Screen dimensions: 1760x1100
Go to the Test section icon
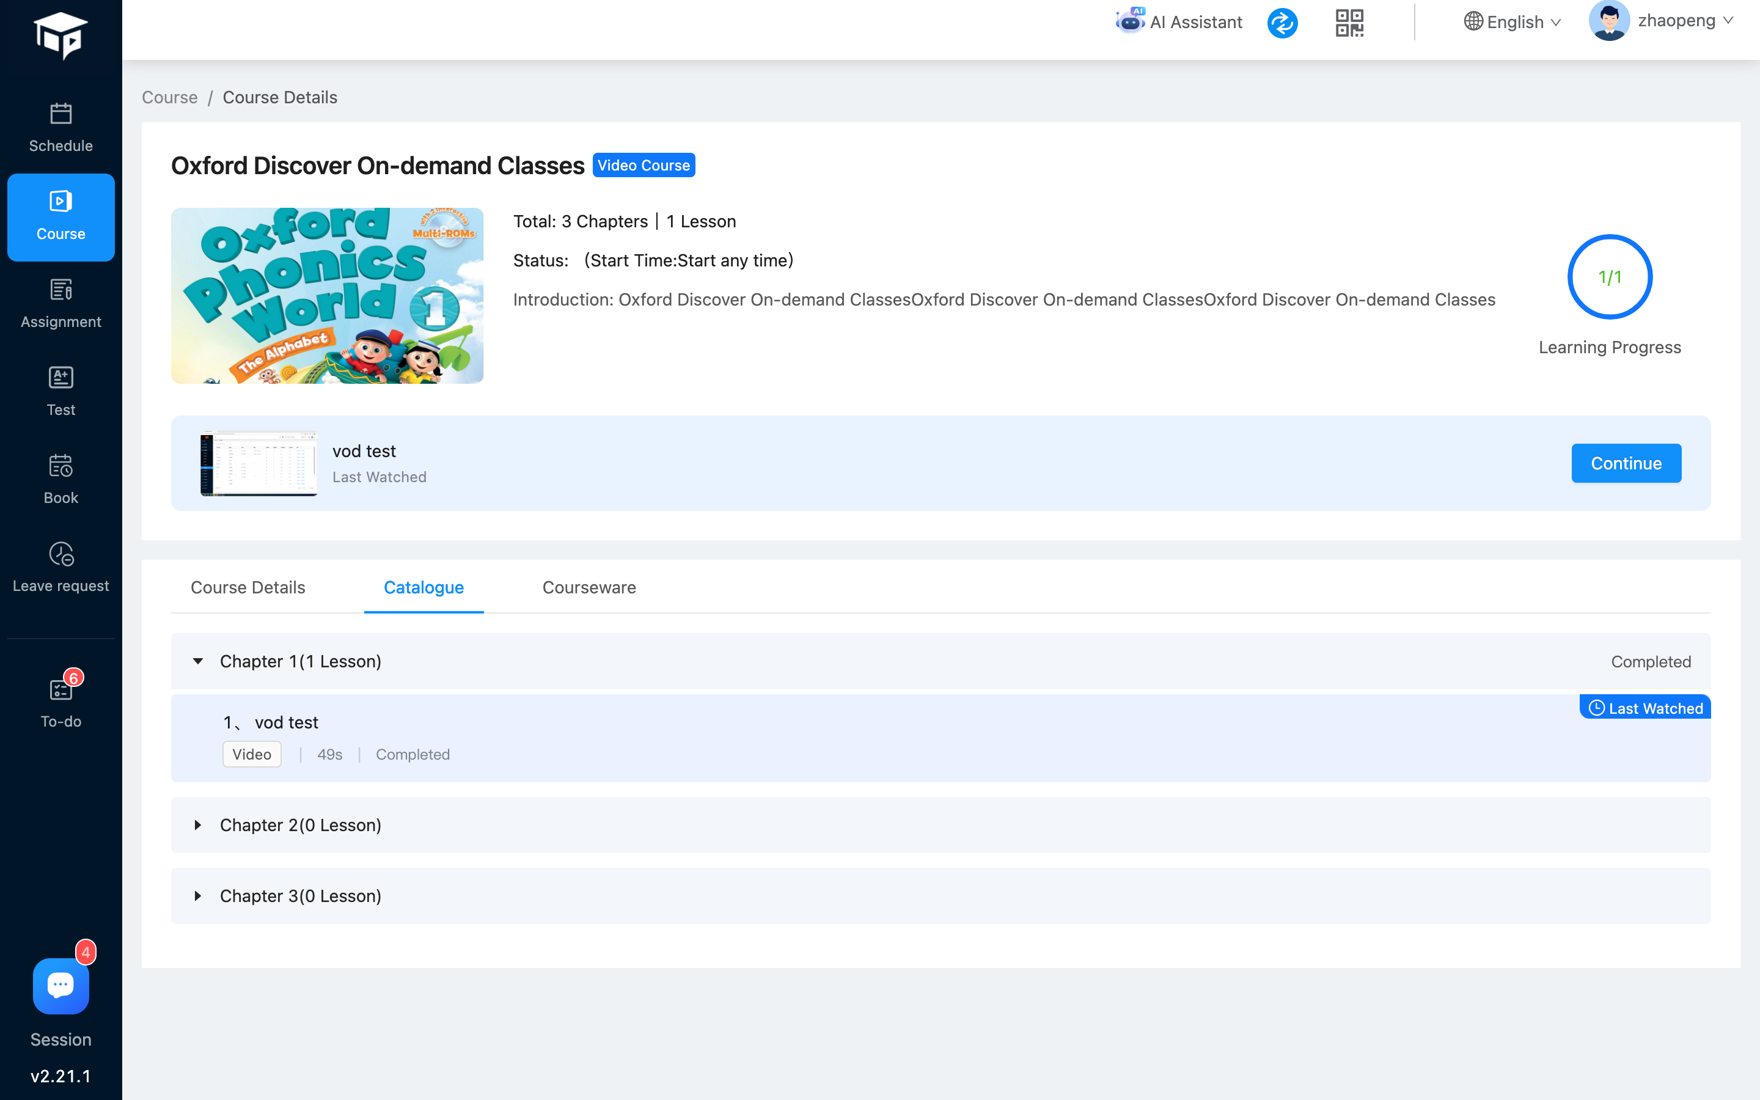[x=61, y=378]
